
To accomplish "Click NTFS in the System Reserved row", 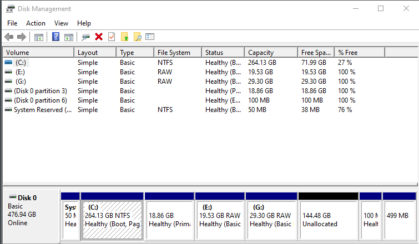I will 165,110.
